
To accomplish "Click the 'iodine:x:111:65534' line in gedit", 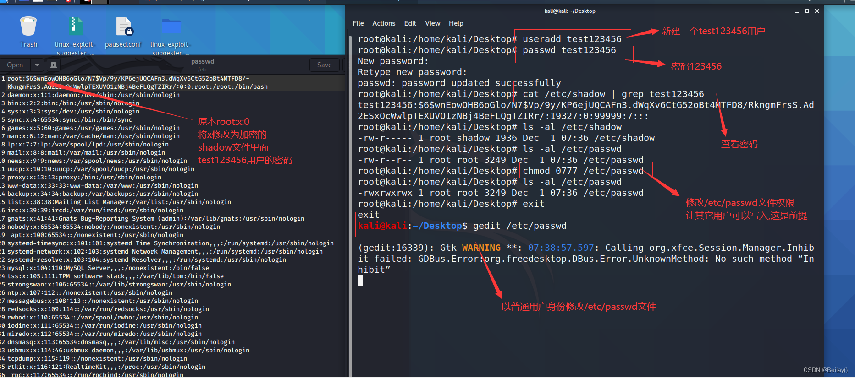I will click(104, 326).
